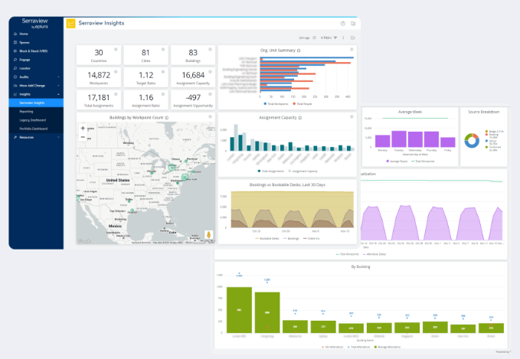Zoom in on the buildings map
This screenshot has height=359, width=520.
[83, 129]
